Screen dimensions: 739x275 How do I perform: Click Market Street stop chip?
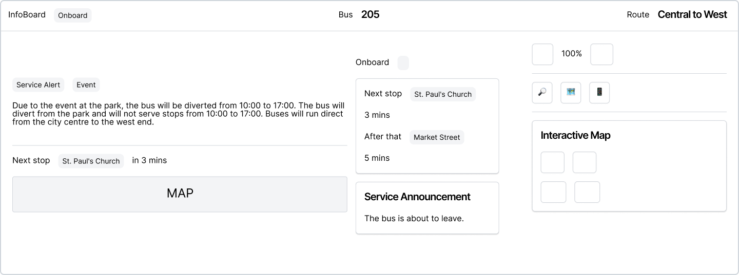tap(437, 137)
